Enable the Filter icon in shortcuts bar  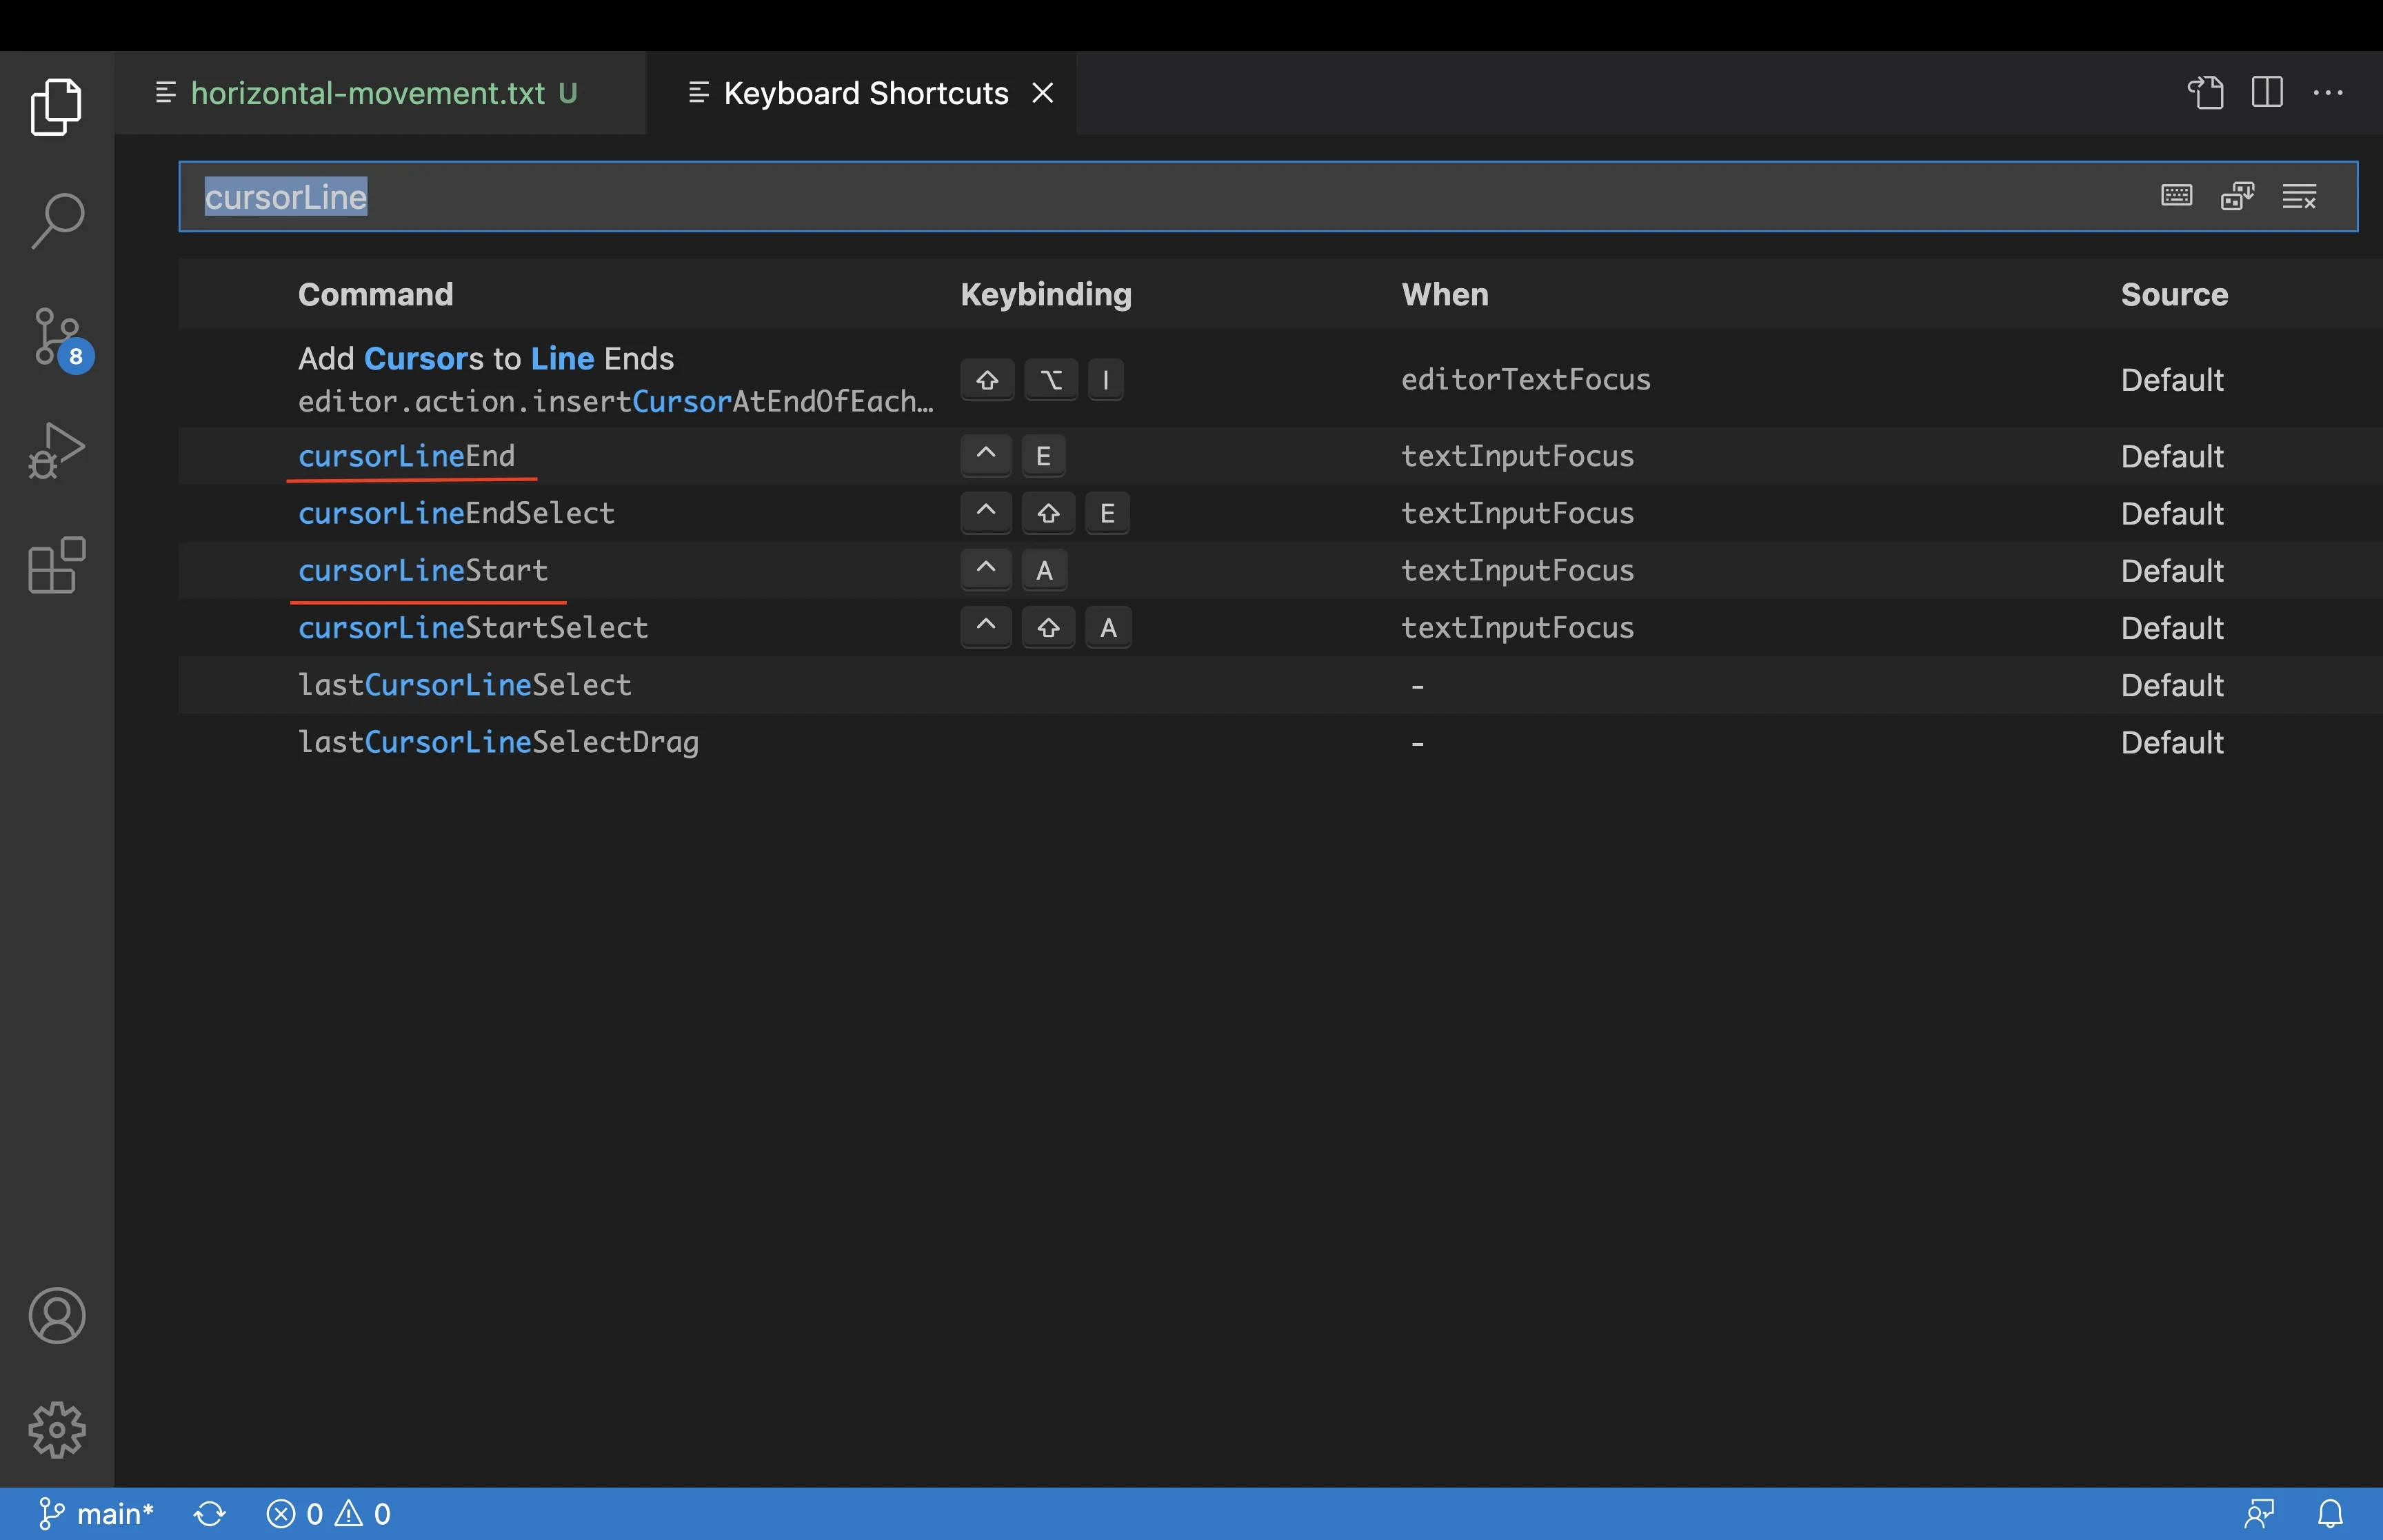(2302, 193)
